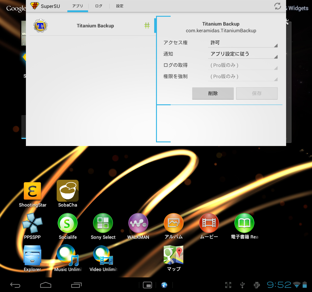Open small app launcher icon in navbar
The width and height of the screenshot is (312, 292).
click(147, 285)
